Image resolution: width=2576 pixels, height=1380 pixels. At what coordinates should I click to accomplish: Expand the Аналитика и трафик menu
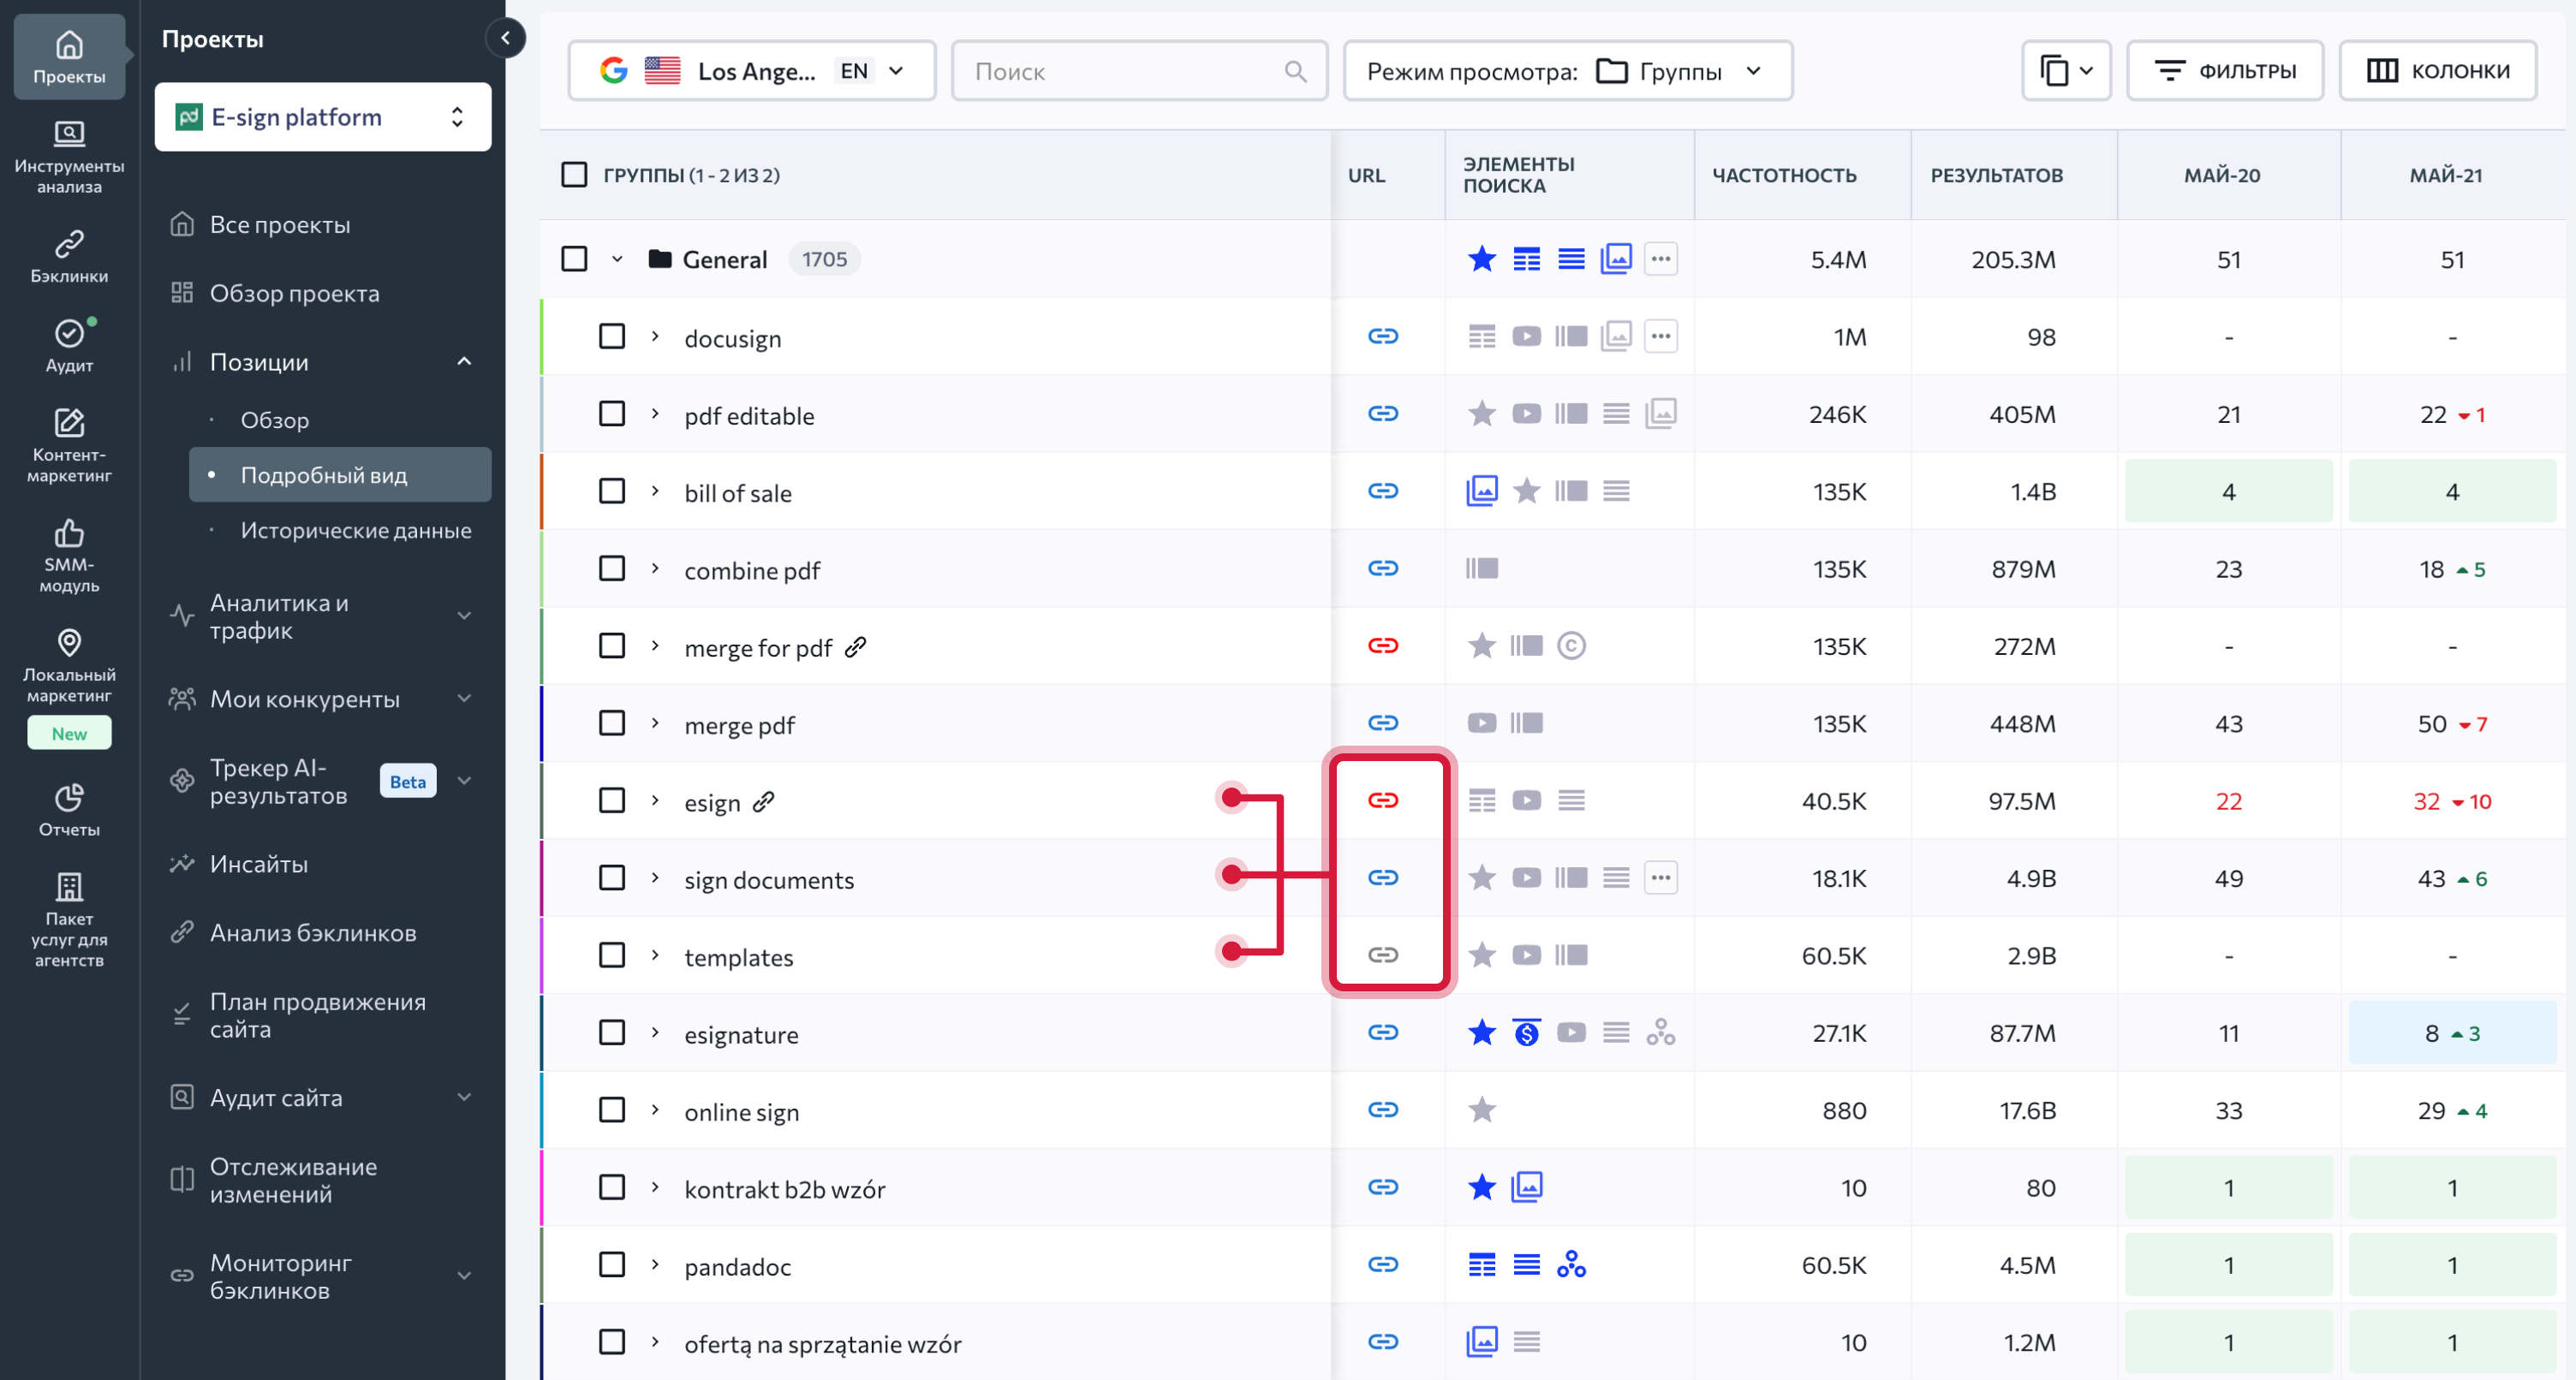323,616
